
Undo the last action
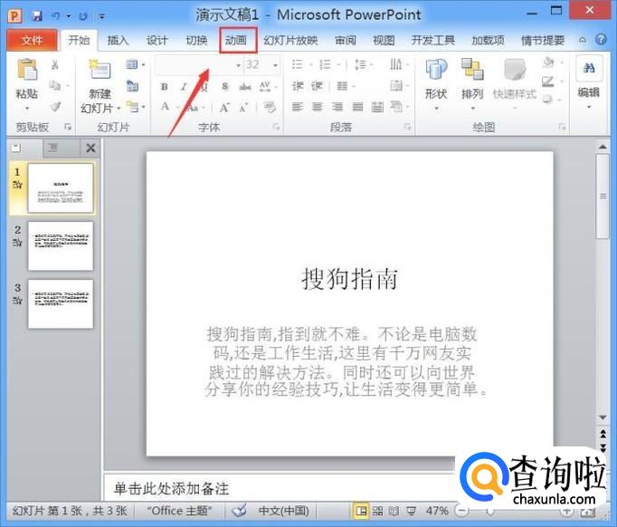pyautogui.click(x=56, y=15)
